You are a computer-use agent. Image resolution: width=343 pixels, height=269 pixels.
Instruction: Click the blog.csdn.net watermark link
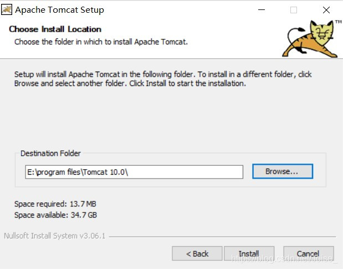pos(283,258)
